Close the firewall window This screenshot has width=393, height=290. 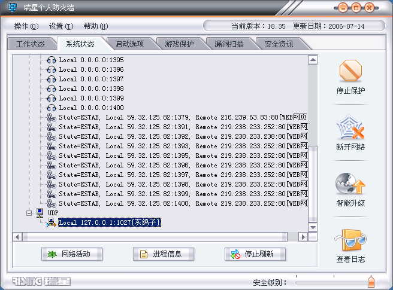point(369,8)
